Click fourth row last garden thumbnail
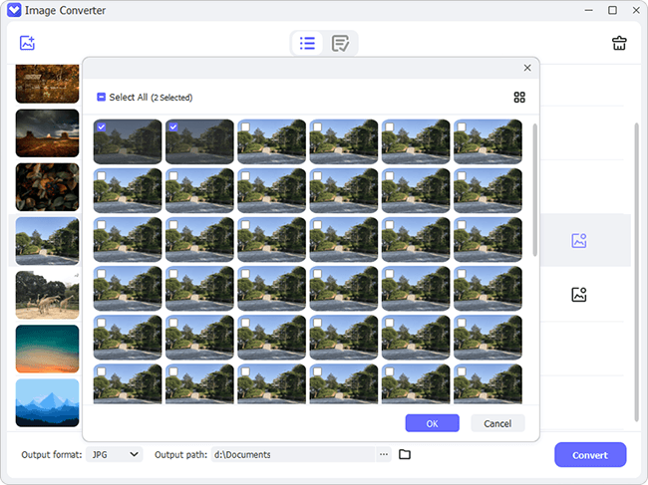This screenshot has width=648, height=485. click(487, 289)
